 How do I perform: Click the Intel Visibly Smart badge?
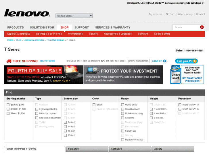[176, 74]
